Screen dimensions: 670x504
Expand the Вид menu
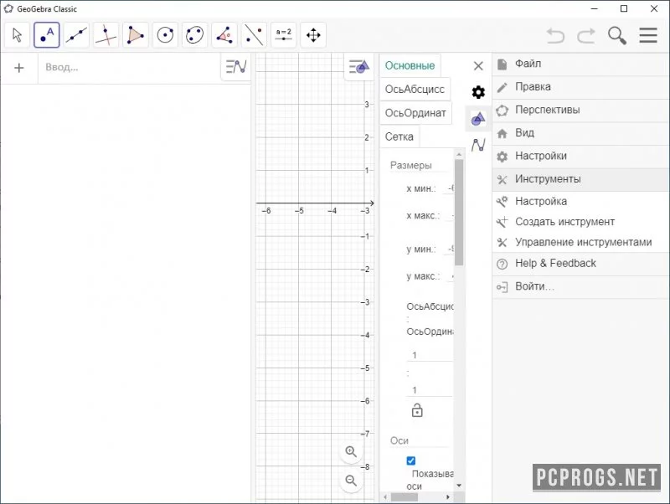[x=580, y=133]
